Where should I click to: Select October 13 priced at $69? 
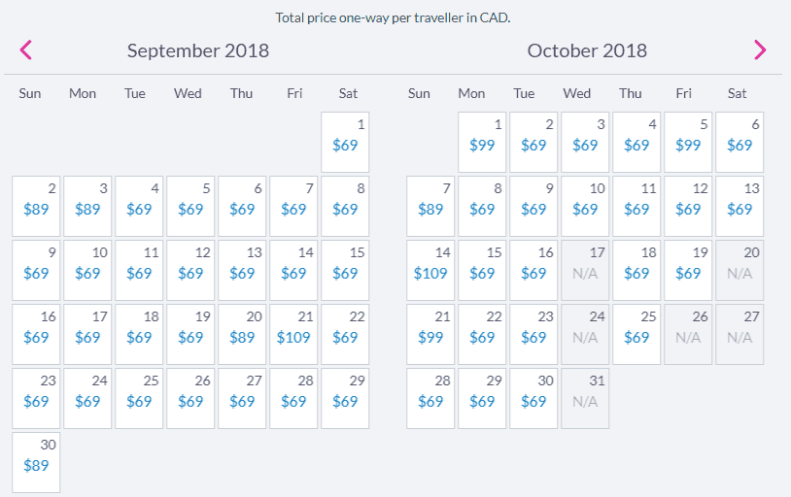click(739, 206)
